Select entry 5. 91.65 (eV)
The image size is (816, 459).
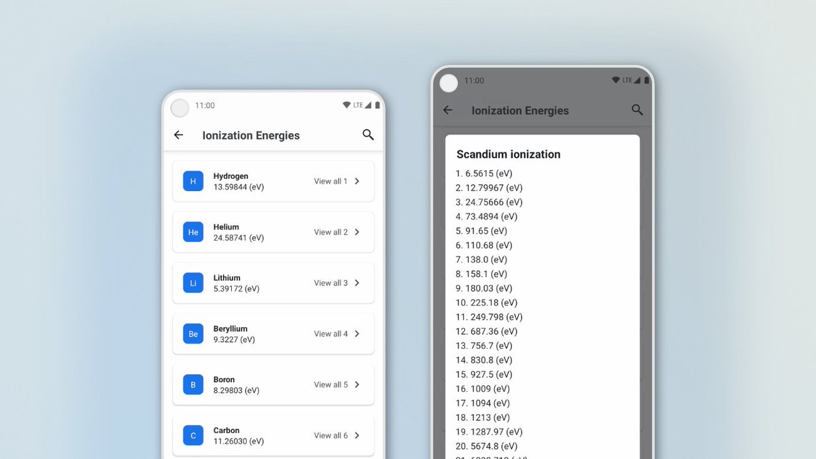[481, 231]
